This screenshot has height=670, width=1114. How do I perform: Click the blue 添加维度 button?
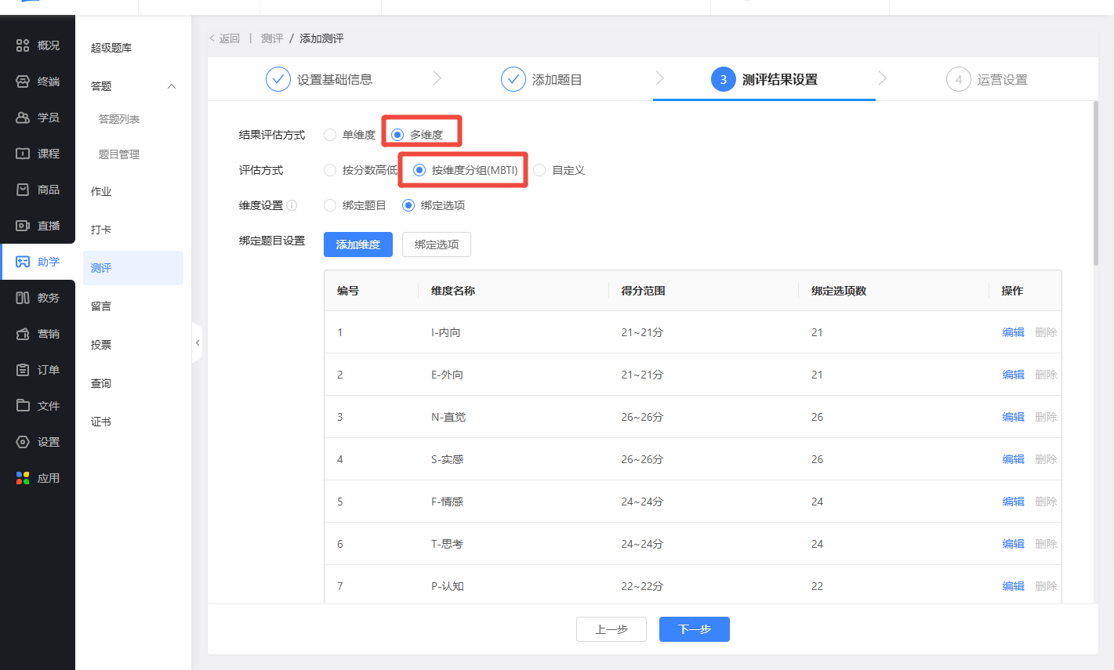(x=357, y=244)
